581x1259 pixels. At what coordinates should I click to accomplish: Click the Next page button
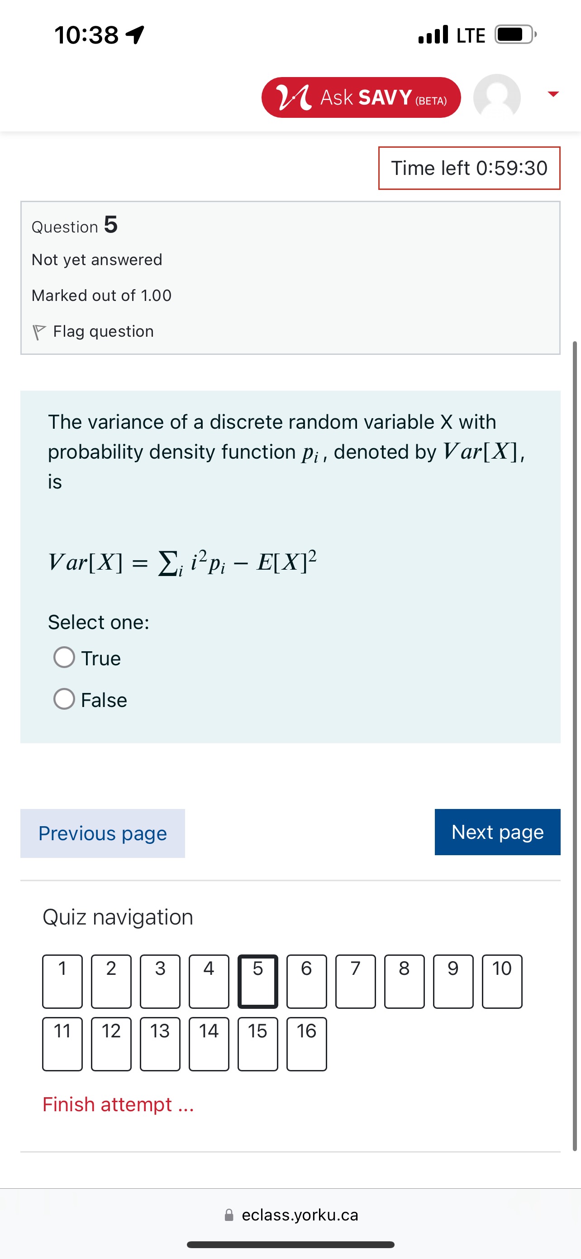(x=497, y=832)
